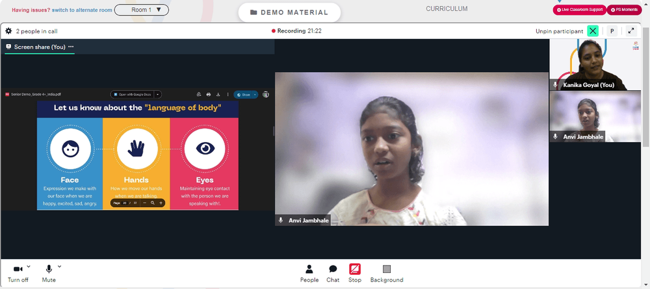
Task: Click mic icon on Kanika Goyal tile
Action: point(555,85)
